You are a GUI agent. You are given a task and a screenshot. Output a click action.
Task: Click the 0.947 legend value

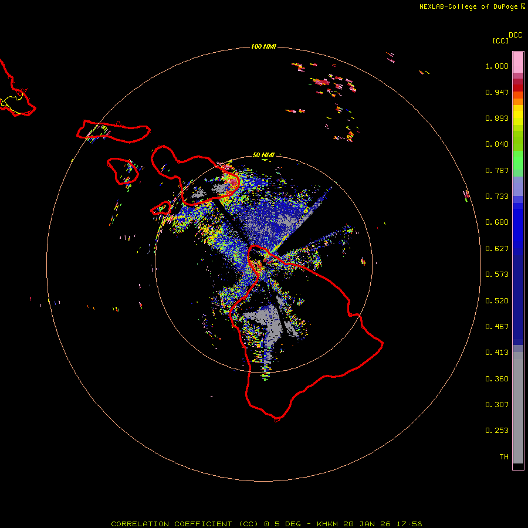[x=497, y=92]
